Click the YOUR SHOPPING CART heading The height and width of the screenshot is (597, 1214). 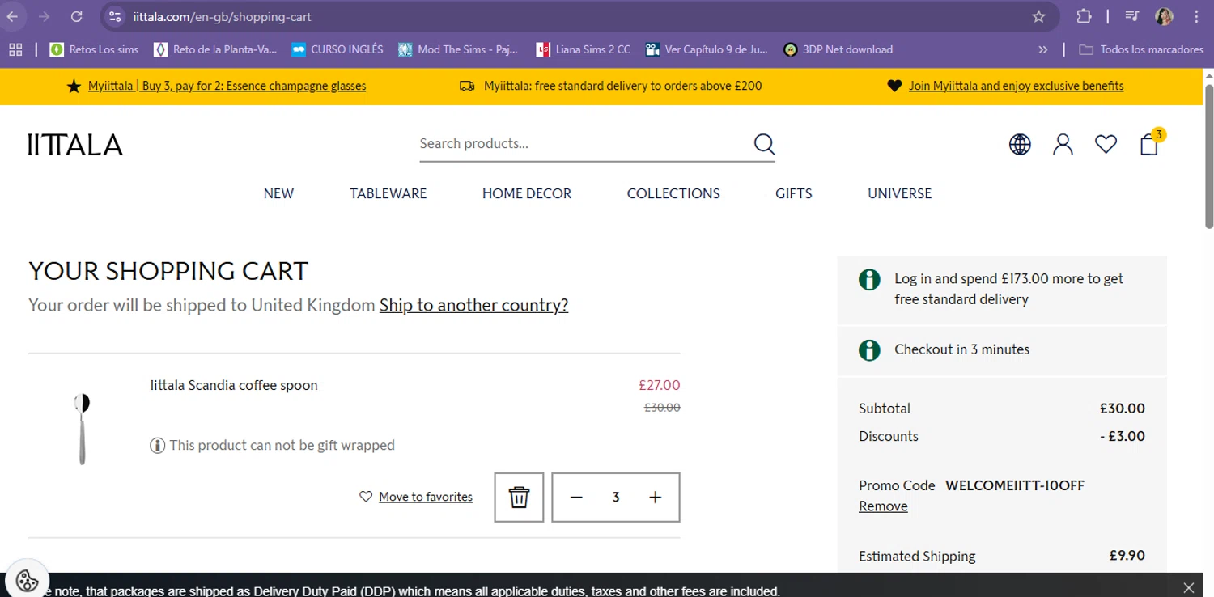(168, 271)
